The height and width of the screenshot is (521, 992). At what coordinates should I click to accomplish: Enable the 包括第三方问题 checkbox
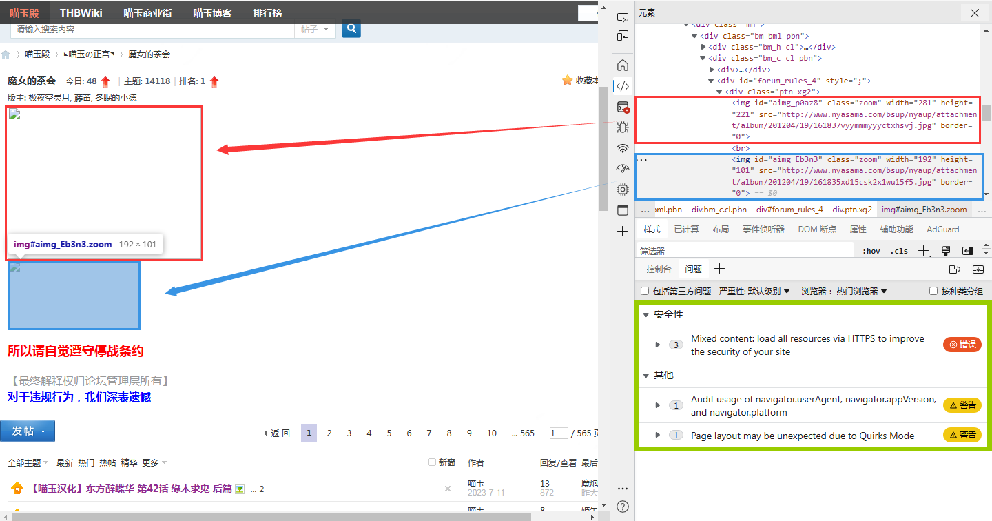coord(645,291)
